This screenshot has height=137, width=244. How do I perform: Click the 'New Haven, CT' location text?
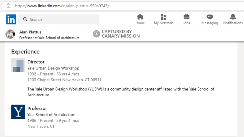(41, 126)
